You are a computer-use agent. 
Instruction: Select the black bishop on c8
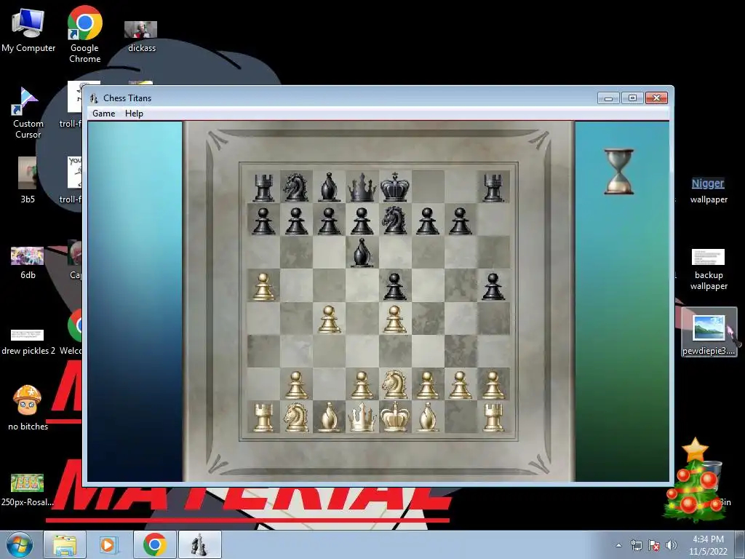point(329,187)
